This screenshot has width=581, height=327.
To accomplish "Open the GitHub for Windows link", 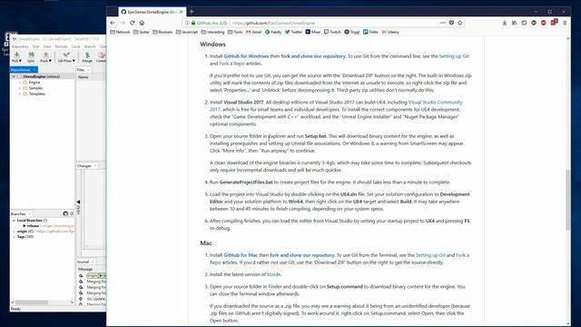I will (x=246, y=56).
